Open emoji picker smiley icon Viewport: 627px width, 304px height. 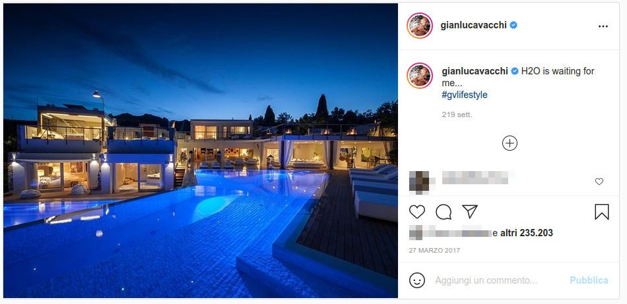(x=416, y=280)
